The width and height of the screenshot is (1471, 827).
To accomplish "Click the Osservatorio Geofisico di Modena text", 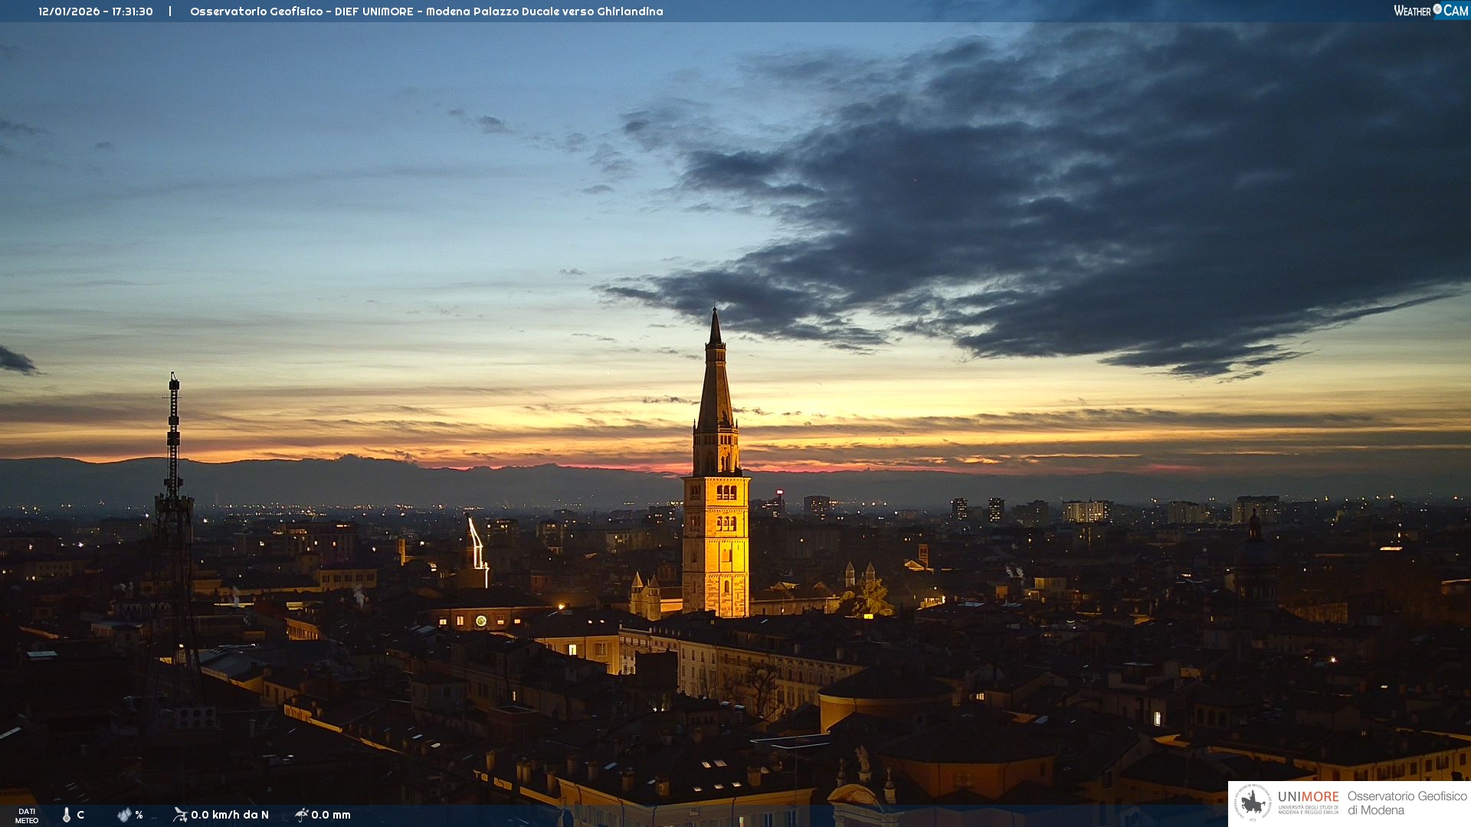I will pyautogui.click(x=1407, y=802).
